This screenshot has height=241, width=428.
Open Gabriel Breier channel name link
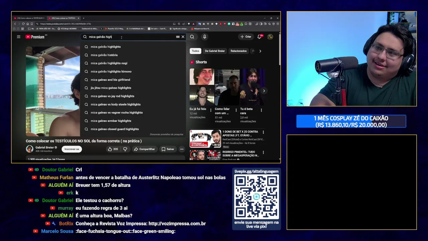coord(44,148)
